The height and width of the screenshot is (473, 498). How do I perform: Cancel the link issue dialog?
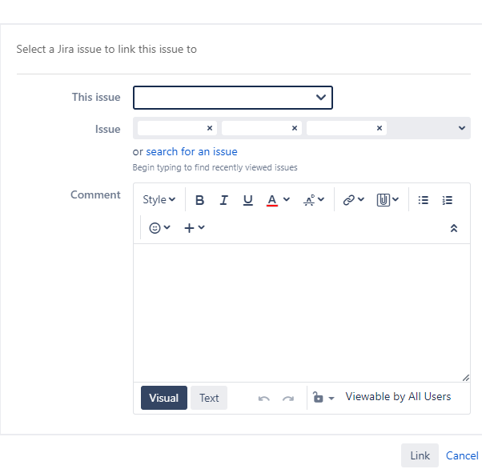(462, 455)
